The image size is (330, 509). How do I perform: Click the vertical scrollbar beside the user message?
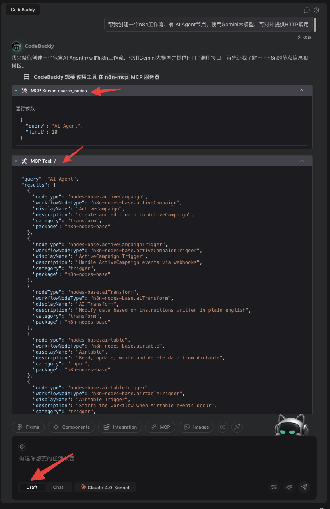tap(315, 25)
